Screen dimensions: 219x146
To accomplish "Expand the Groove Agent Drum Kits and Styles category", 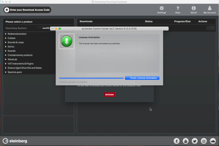I will tap(6, 68).
